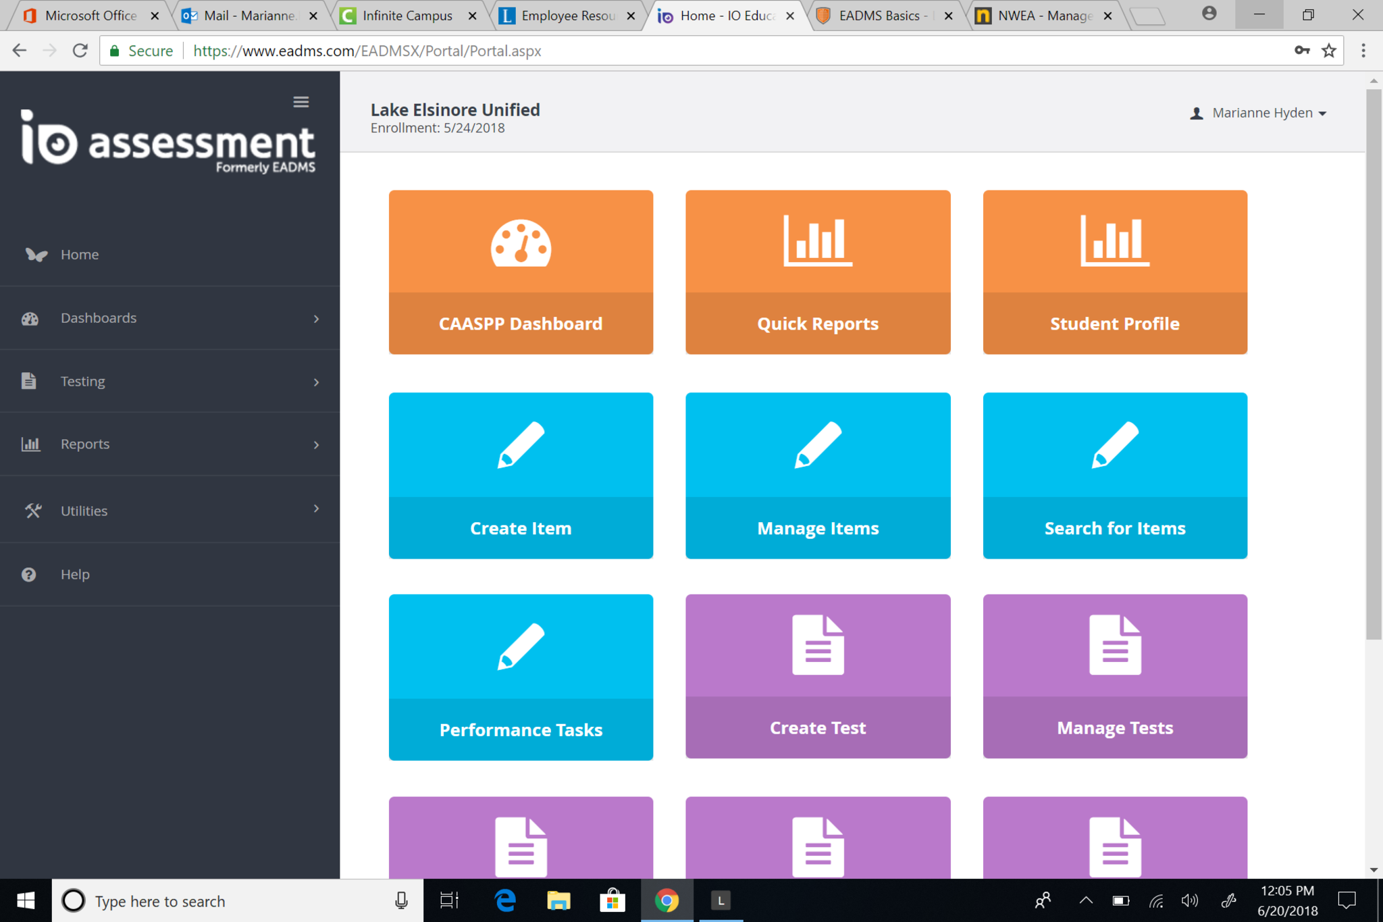Expand the Reports sidebar chevron
Viewport: 1383px width, 922px height.
pyautogui.click(x=316, y=444)
